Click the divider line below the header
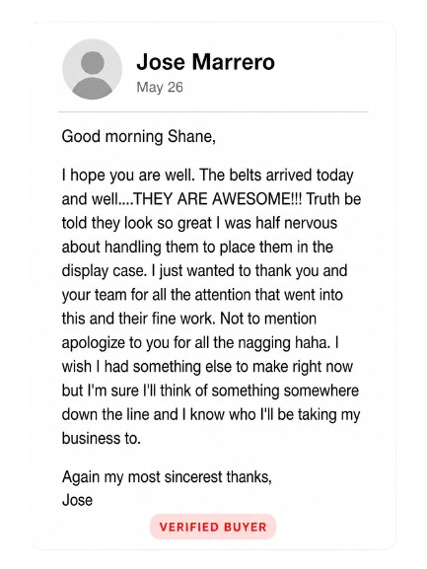This screenshot has width=427, height=569. click(213, 112)
